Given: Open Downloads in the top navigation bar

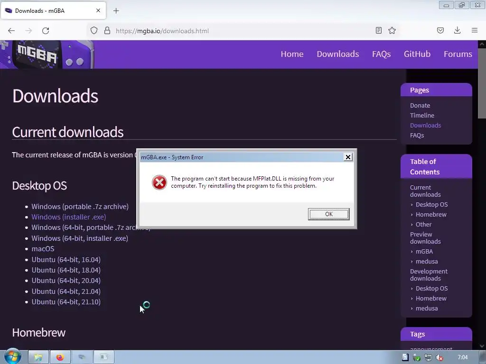Looking at the screenshot, I should 338,54.
